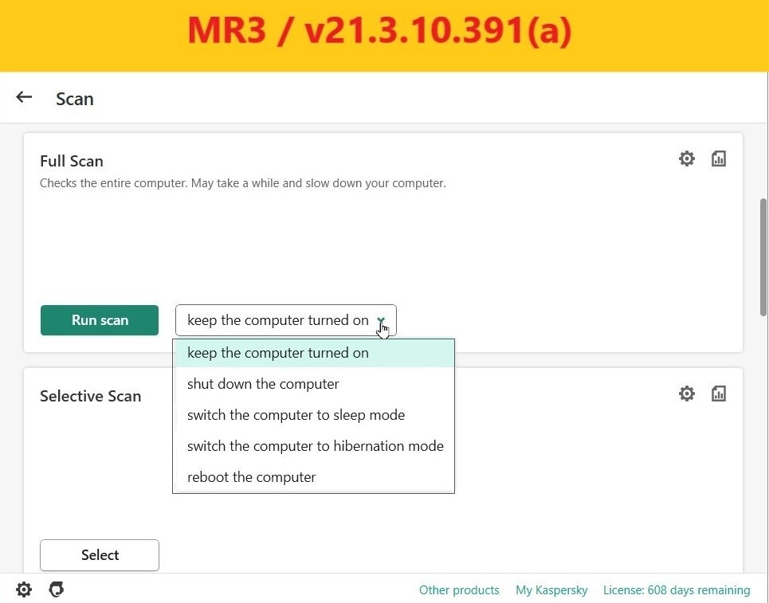This screenshot has width=769, height=603.
Task: Open Full Scan report icon
Action: (x=719, y=159)
